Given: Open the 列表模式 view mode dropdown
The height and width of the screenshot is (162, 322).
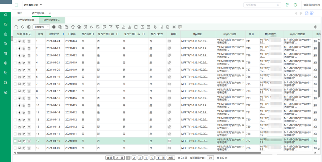Looking at the screenshot, I should pos(41,27).
